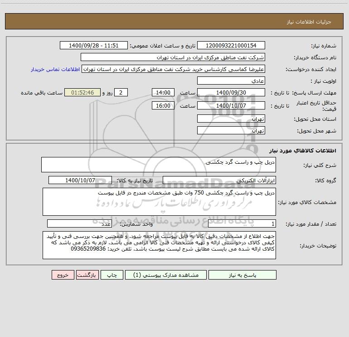The width and height of the screenshot is (349, 337).
Task: Click the remaining days field 2
Action: tap(121, 92)
